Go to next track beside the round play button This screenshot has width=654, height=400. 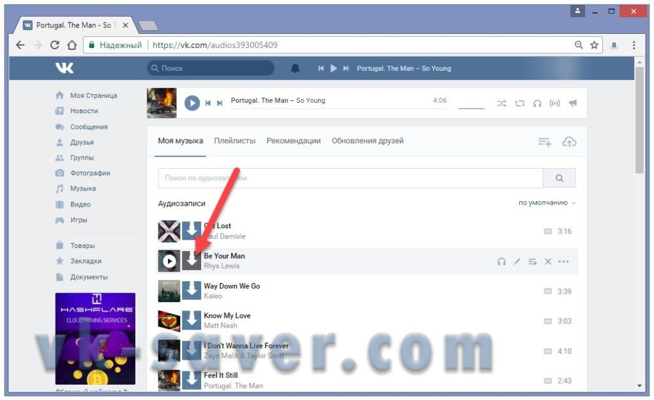220,103
